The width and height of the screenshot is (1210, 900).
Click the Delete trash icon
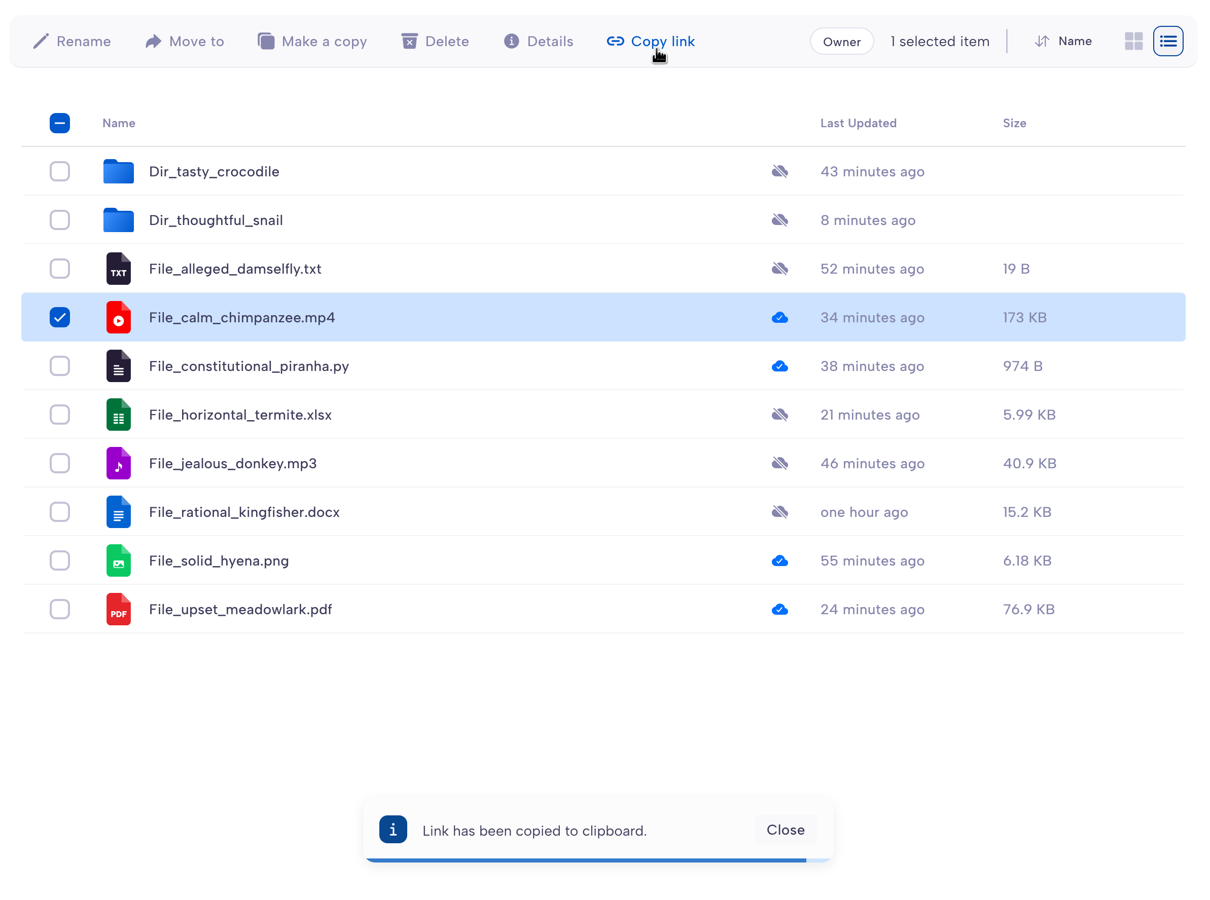click(409, 42)
